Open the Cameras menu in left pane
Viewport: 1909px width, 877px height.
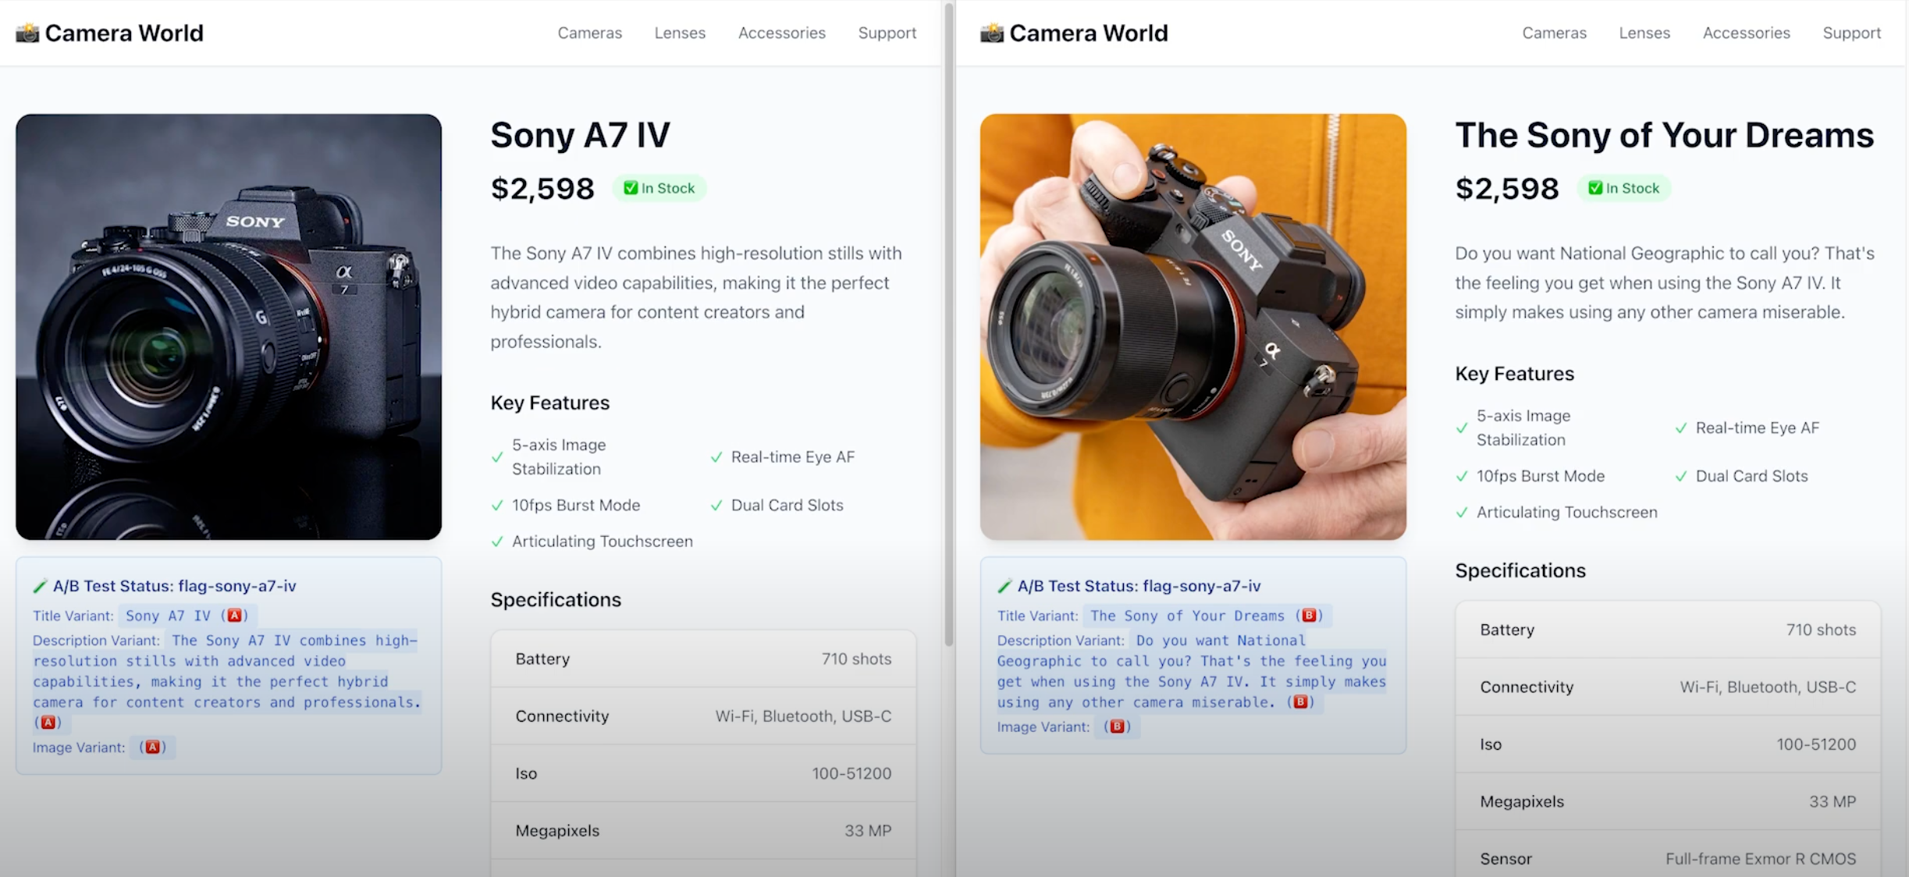(589, 33)
